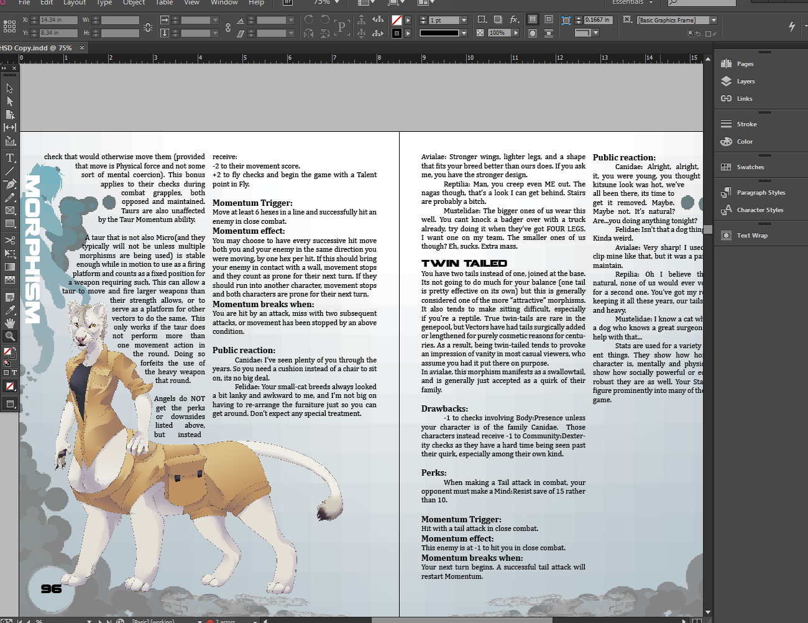The width and height of the screenshot is (808, 623).
Task: Enable Jump Object text wrap
Action: click(x=549, y=33)
